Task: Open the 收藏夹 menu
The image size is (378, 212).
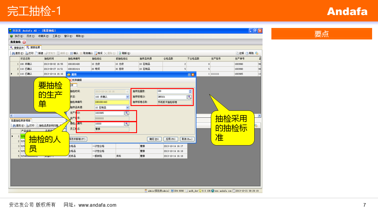Action: 43,36
